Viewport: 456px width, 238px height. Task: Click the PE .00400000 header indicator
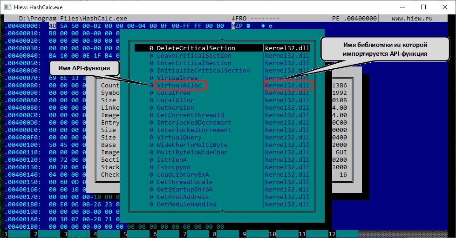point(354,18)
